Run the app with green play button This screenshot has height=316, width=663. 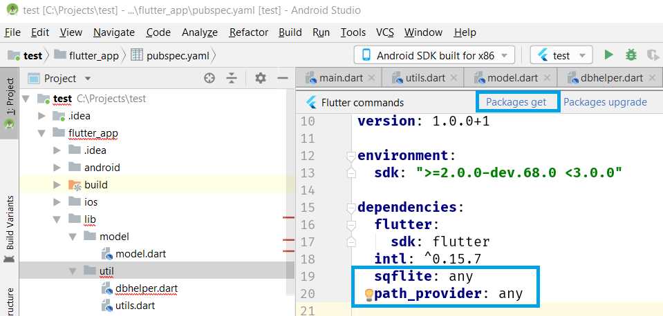[608, 55]
